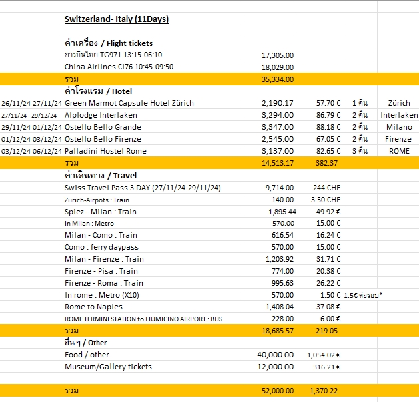Click the date cell 03/12/24-06/12/24
The height and width of the screenshot is (402, 419).
point(31,151)
